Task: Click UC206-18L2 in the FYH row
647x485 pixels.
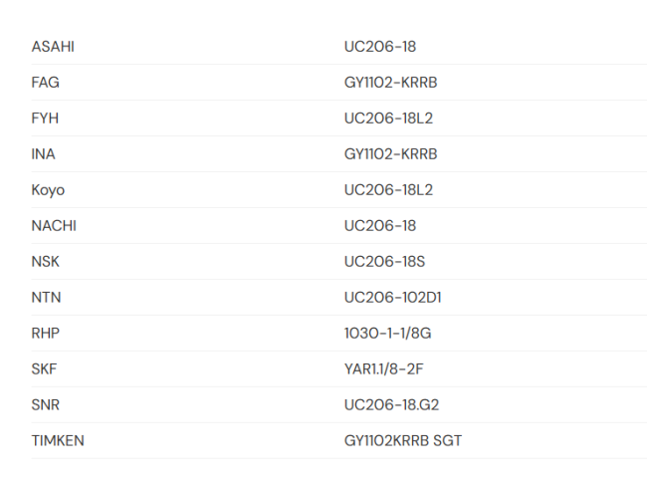Action: (388, 119)
